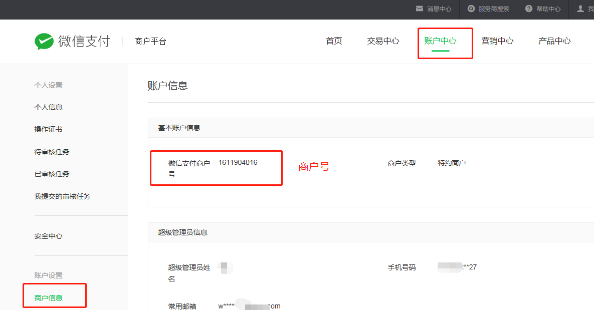Go to 首页 tab
The height and width of the screenshot is (310, 594).
point(334,41)
